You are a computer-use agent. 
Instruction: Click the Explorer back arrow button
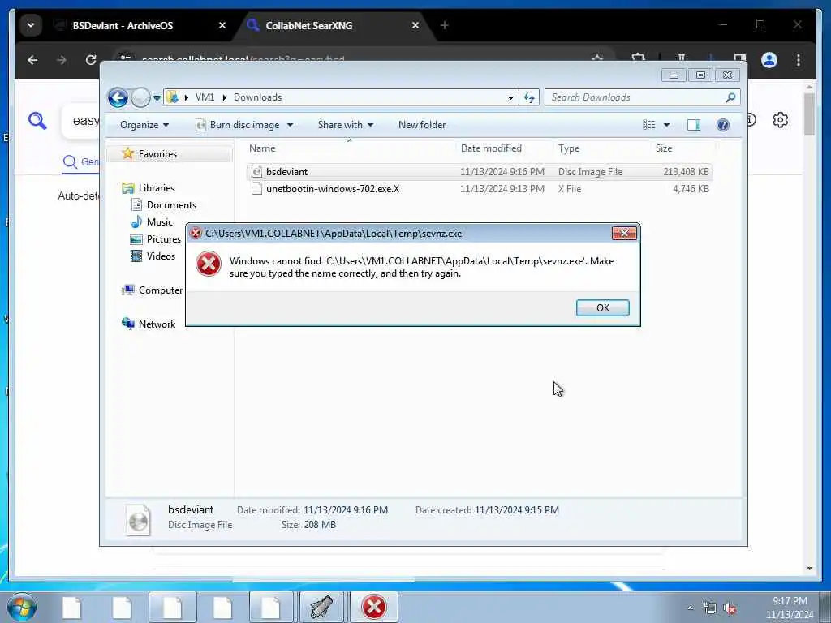tap(118, 97)
